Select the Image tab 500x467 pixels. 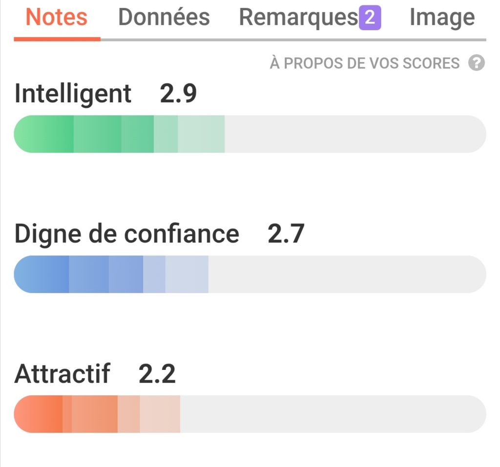click(442, 18)
